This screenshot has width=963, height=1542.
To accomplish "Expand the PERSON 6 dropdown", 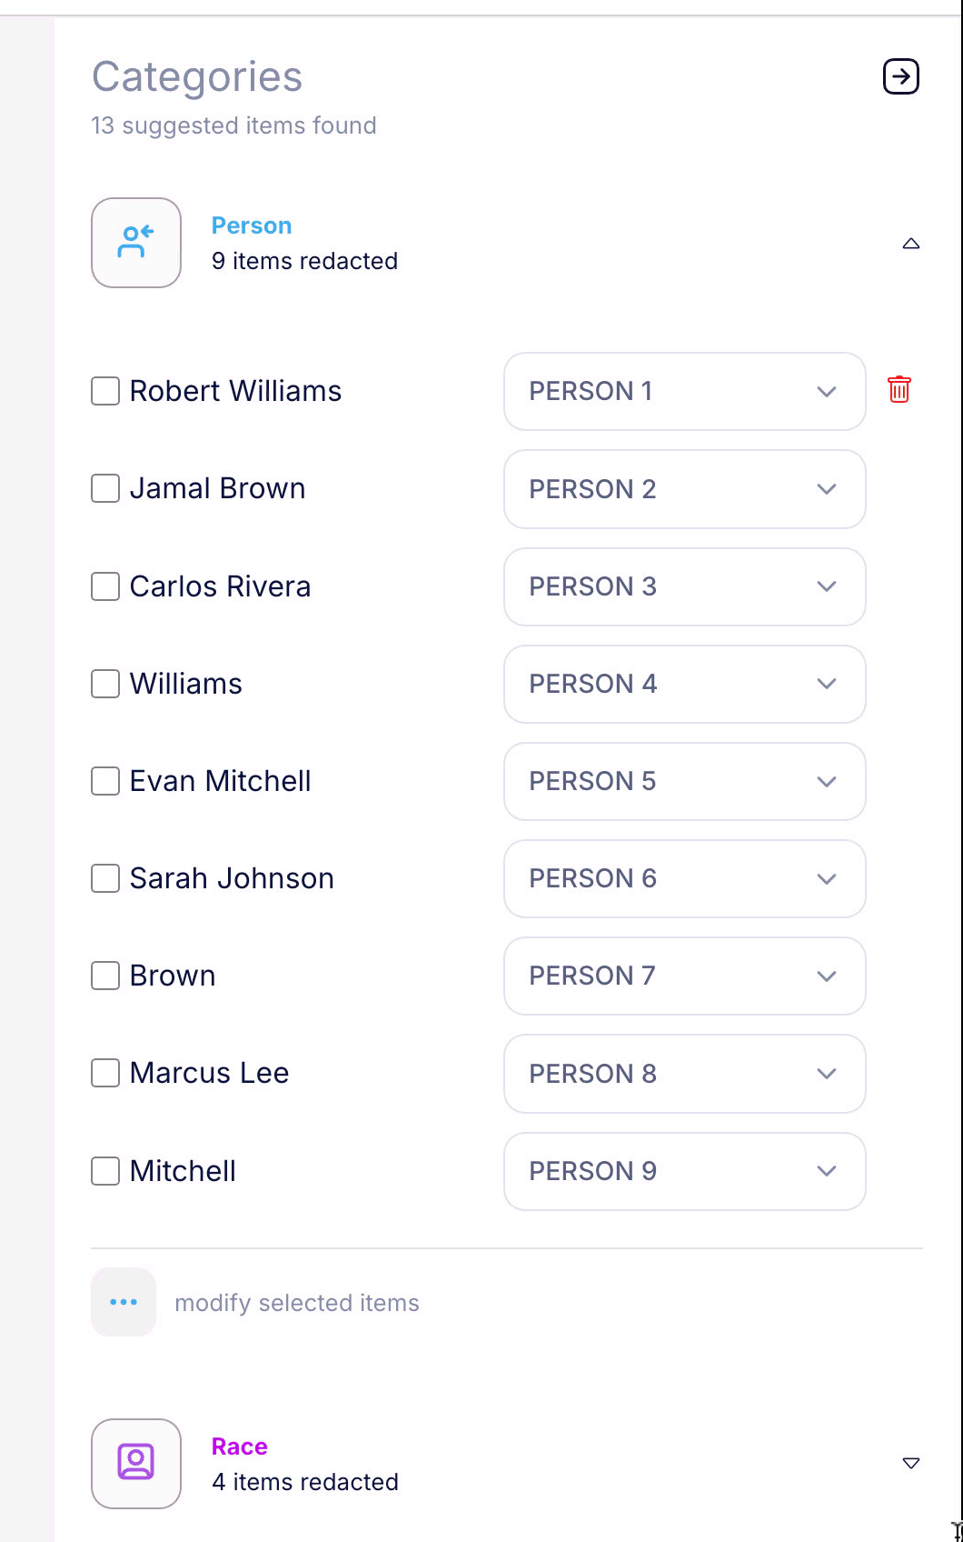I will (685, 878).
